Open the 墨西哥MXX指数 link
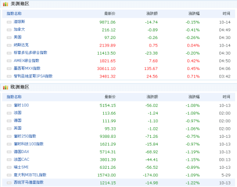237x187 pixels. [x=27, y=68]
